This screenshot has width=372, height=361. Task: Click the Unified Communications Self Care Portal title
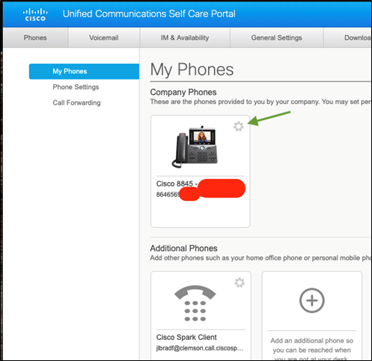149,14
